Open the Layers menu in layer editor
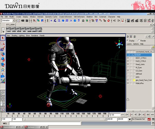Image resolution: width=155 pixels, height=129 pixels. 129,44
